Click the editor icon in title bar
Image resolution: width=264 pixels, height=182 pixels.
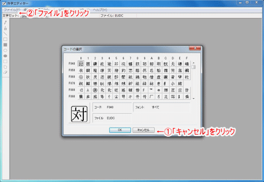[4, 3]
